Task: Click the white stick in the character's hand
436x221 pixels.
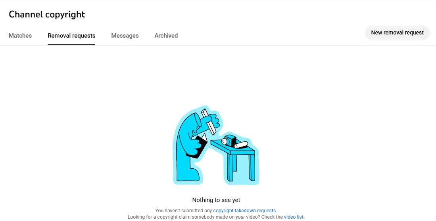Action: pyautogui.click(x=209, y=122)
